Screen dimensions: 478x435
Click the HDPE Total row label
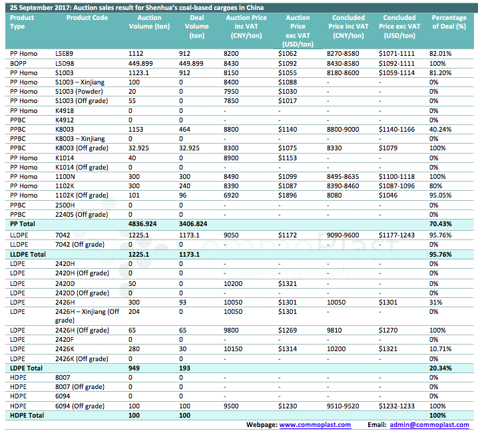click(26, 416)
